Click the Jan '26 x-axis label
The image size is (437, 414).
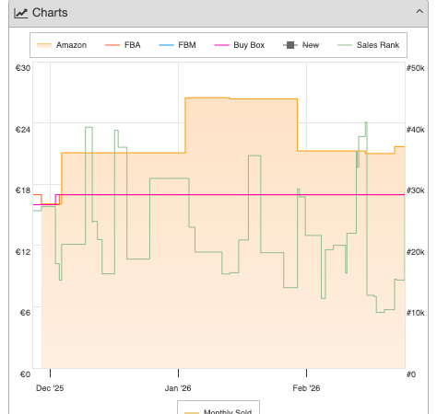click(x=178, y=388)
